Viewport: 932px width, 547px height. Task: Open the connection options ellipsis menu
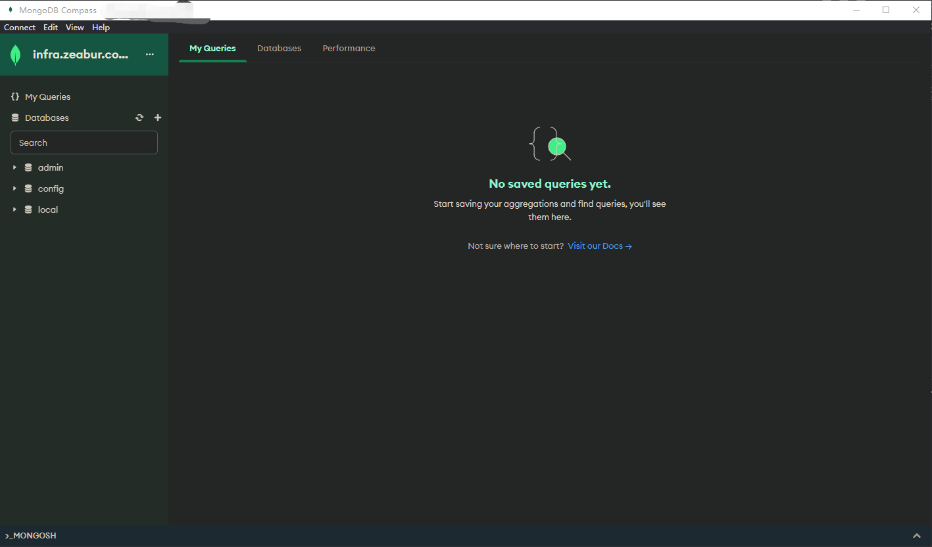(x=150, y=55)
